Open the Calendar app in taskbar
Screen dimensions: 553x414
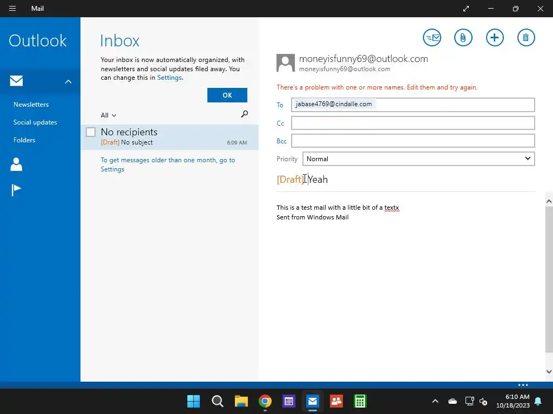coord(288,401)
